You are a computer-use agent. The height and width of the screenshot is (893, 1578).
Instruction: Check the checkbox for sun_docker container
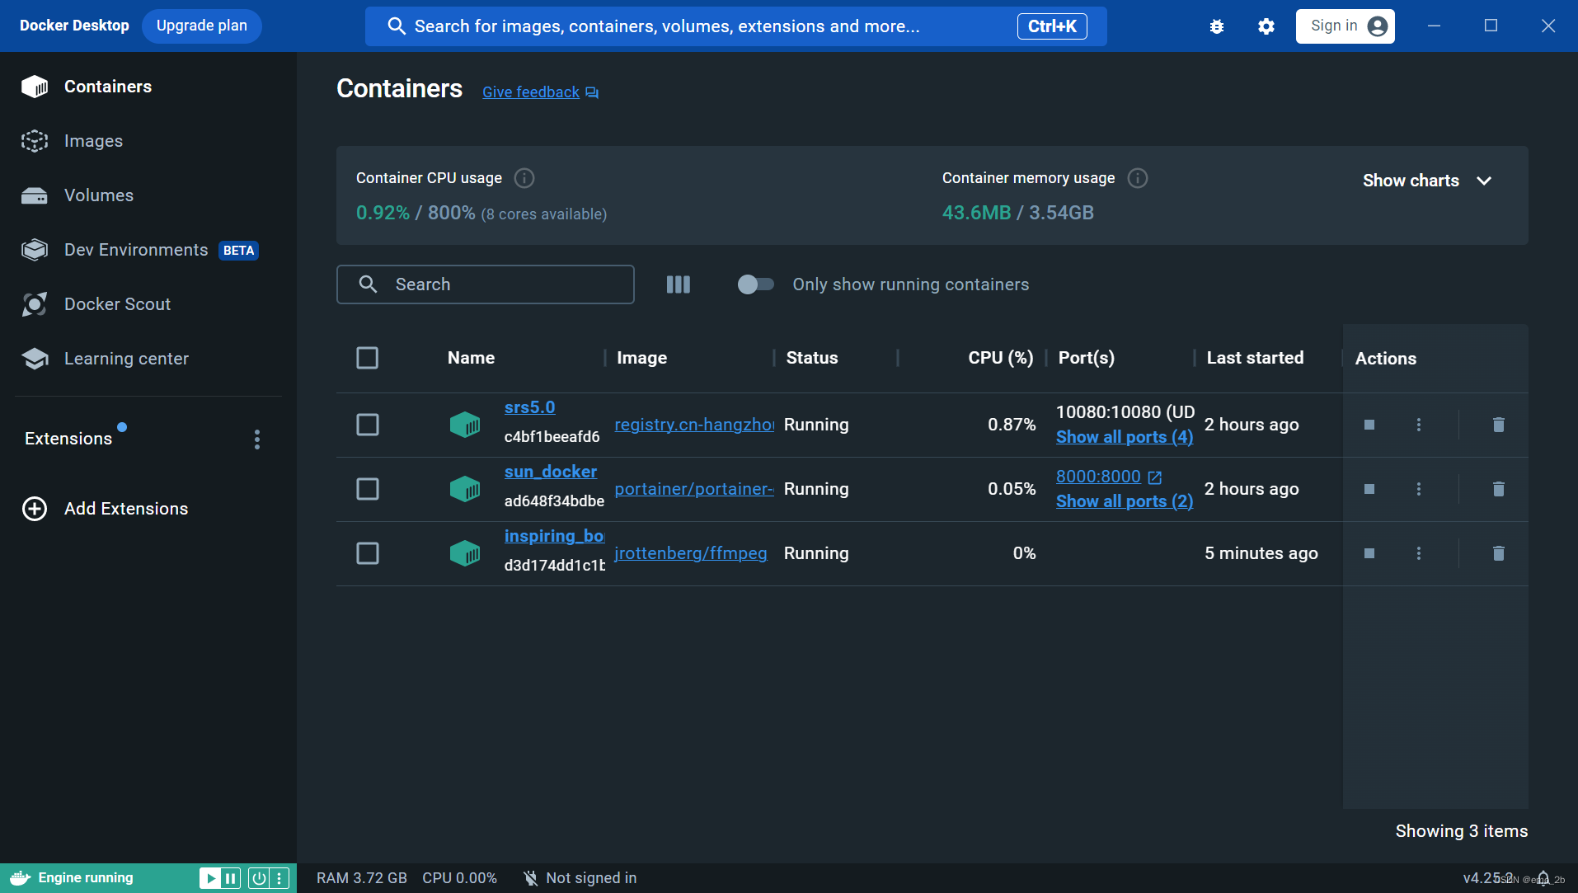[x=368, y=488]
